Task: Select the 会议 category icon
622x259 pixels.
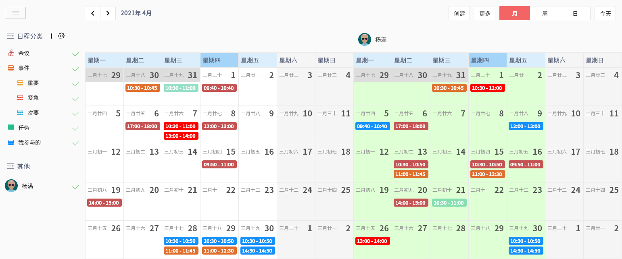Action: [11, 53]
